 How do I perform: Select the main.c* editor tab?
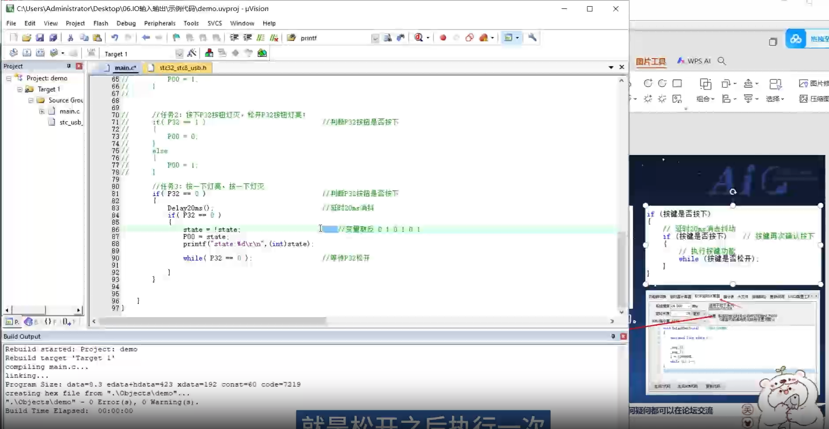click(x=120, y=68)
